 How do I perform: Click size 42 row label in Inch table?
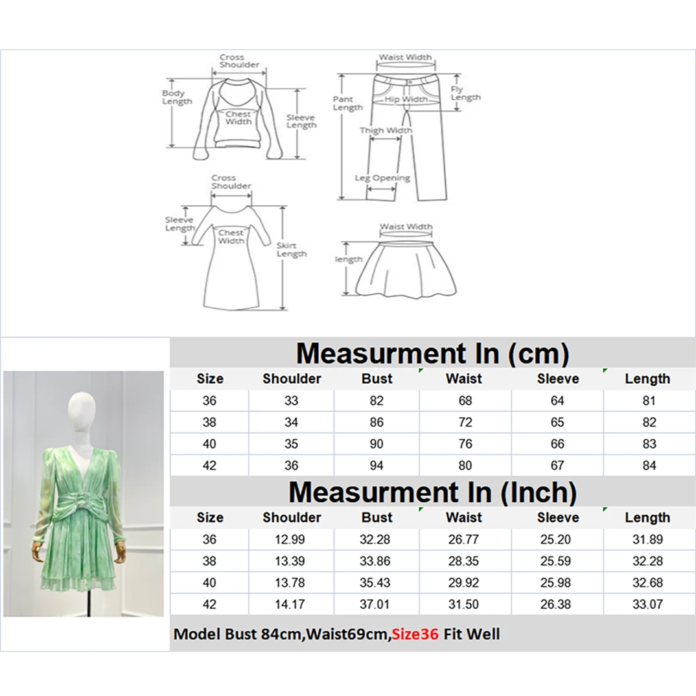(x=209, y=605)
